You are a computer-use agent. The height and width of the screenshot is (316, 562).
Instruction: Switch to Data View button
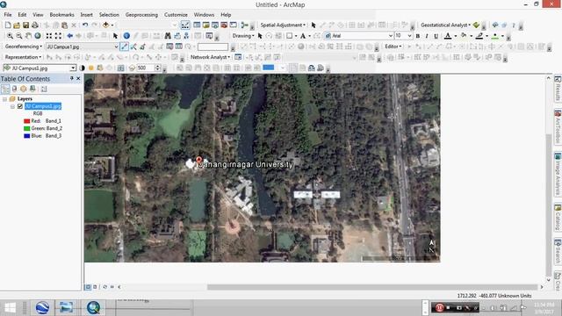click(x=88, y=287)
